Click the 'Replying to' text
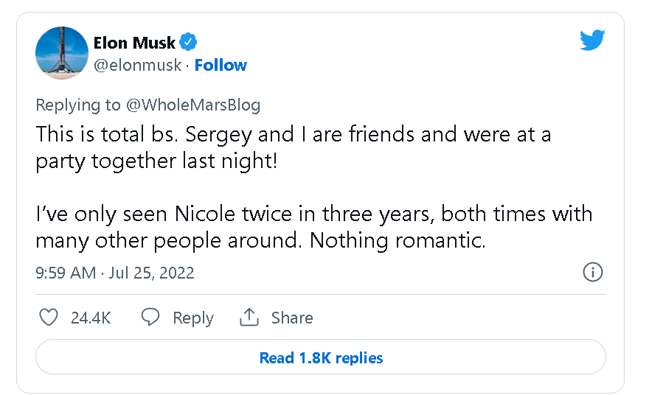This screenshot has height=395, width=649. (x=77, y=105)
